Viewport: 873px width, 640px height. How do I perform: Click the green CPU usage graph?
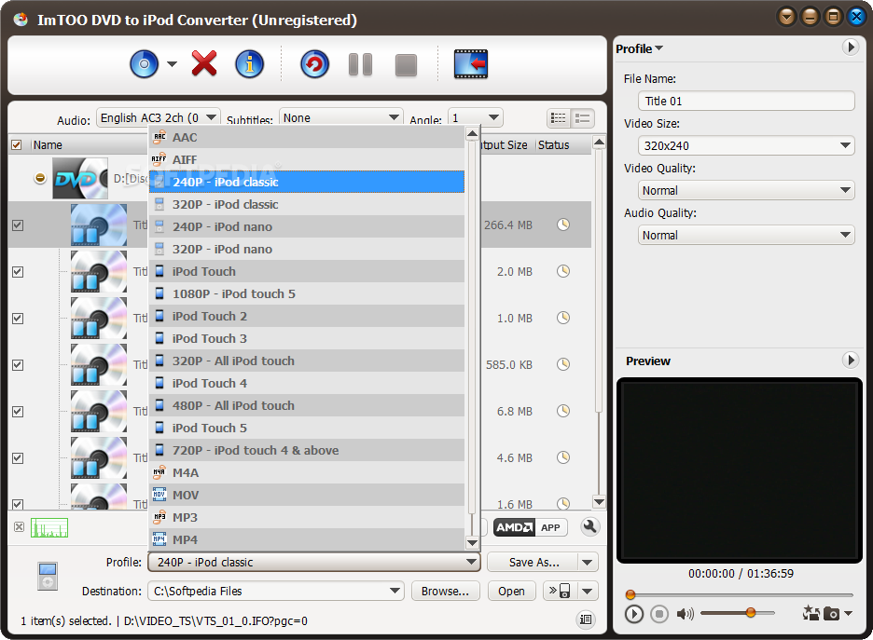point(49,527)
